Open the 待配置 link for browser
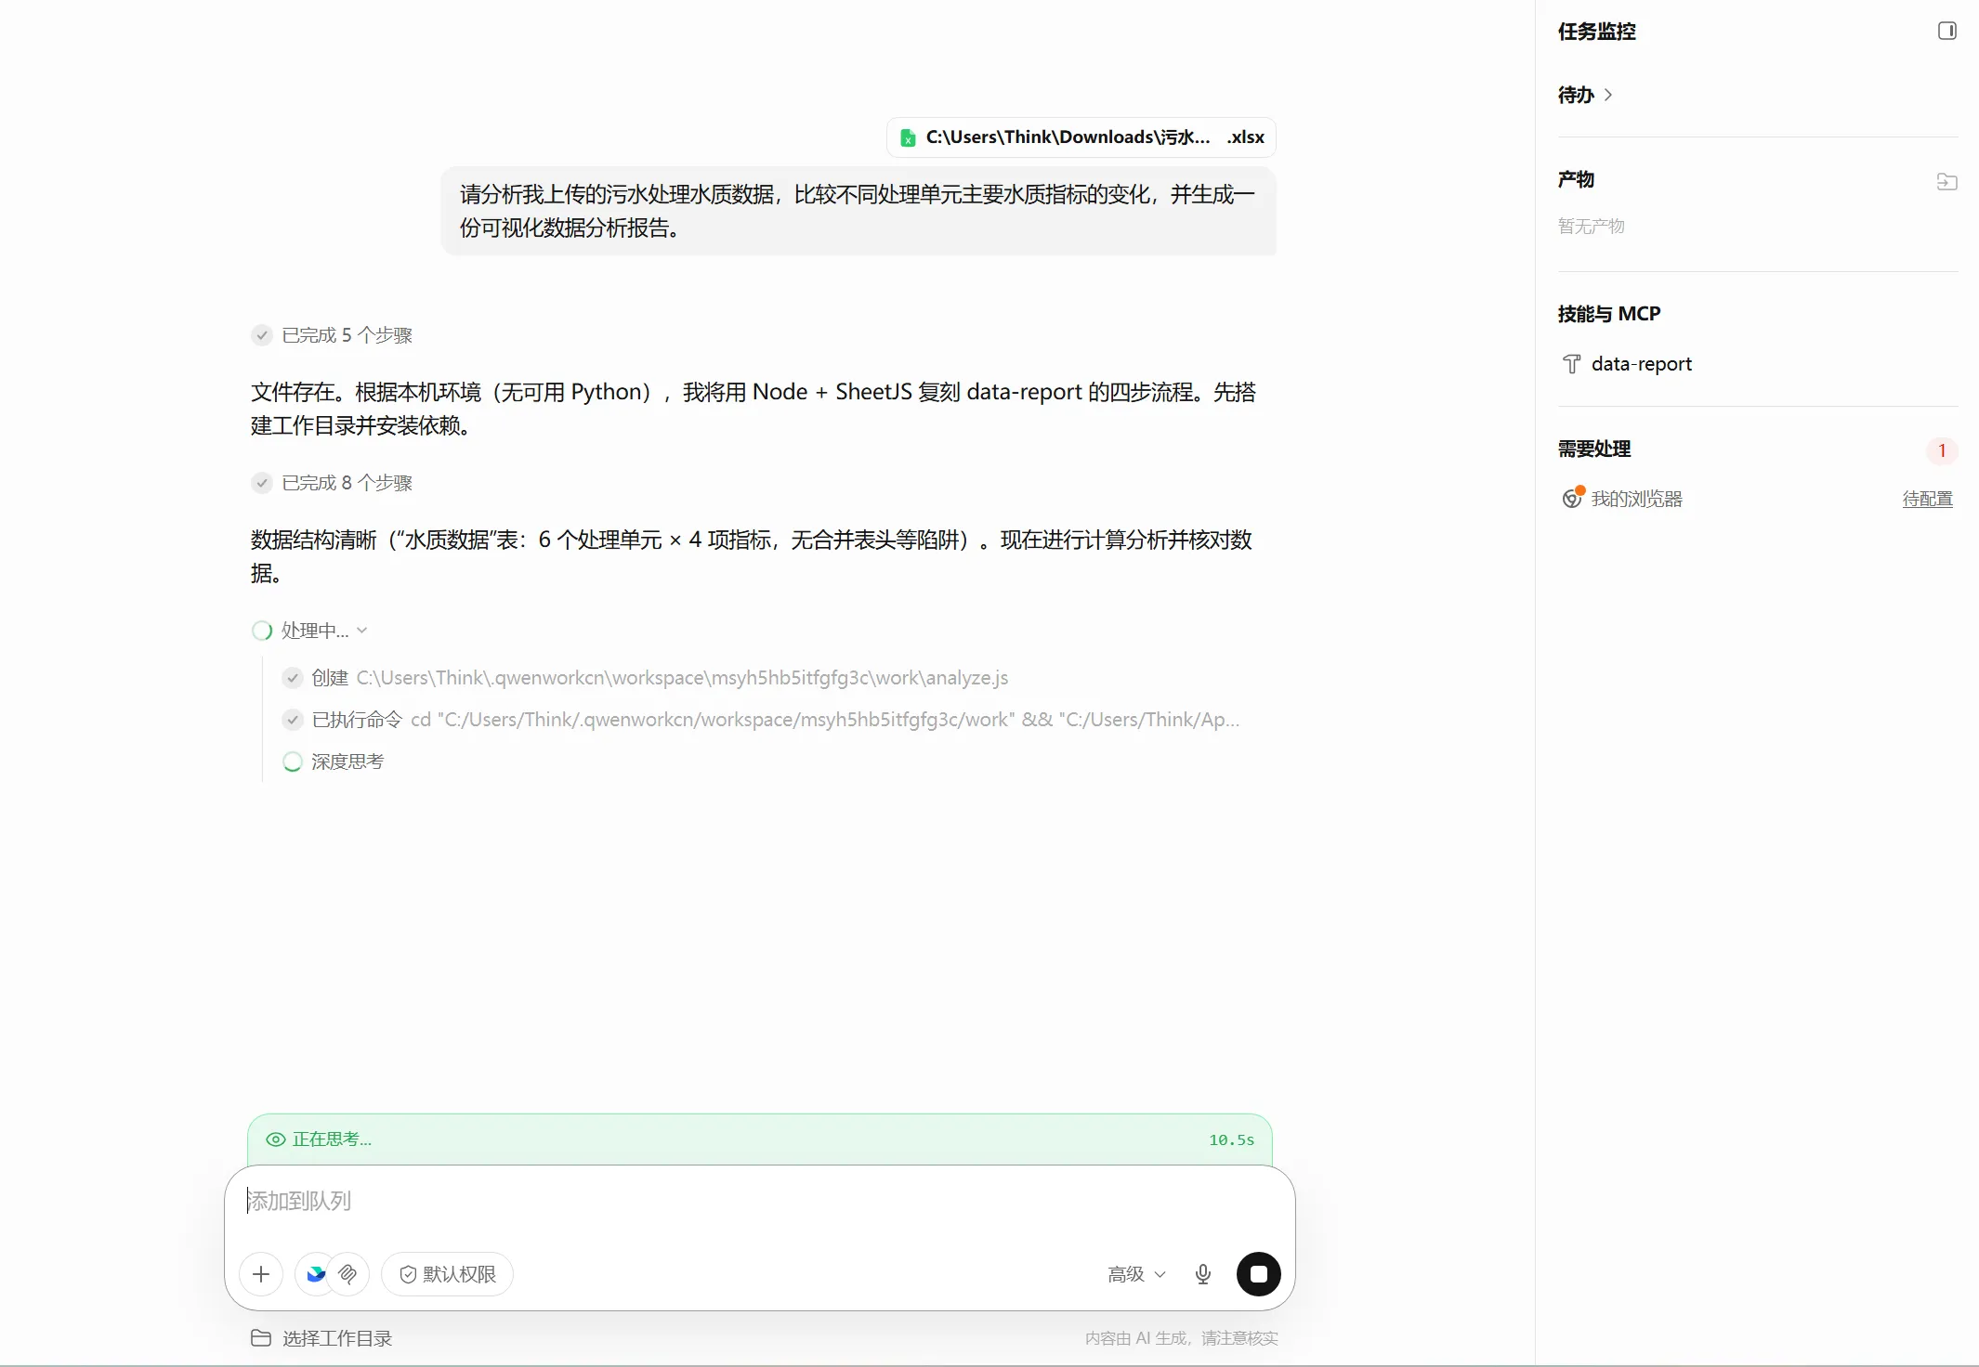 tap(1927, 499)
